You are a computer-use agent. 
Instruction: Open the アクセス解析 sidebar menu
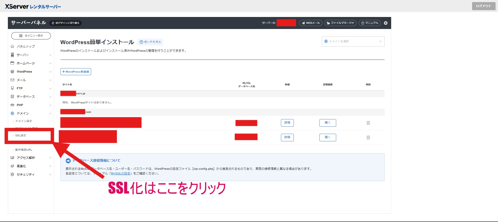click(26, 158)
